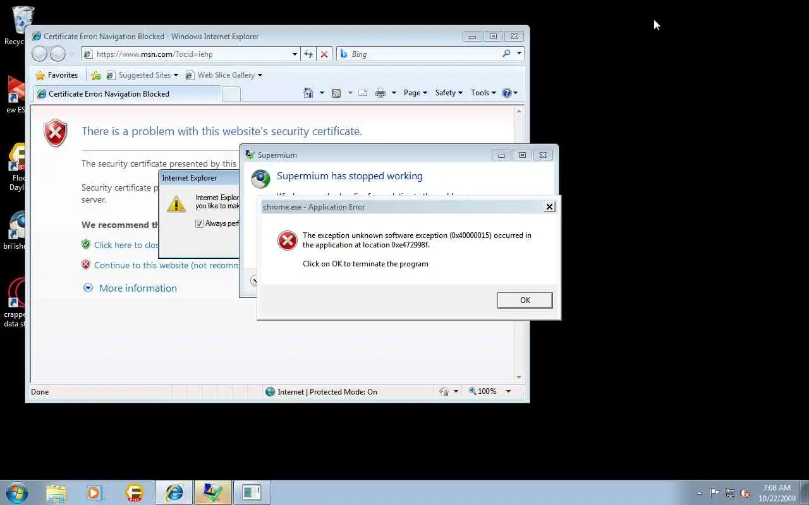
Task: Open the Windows Start menu
Action: (17, 492)
